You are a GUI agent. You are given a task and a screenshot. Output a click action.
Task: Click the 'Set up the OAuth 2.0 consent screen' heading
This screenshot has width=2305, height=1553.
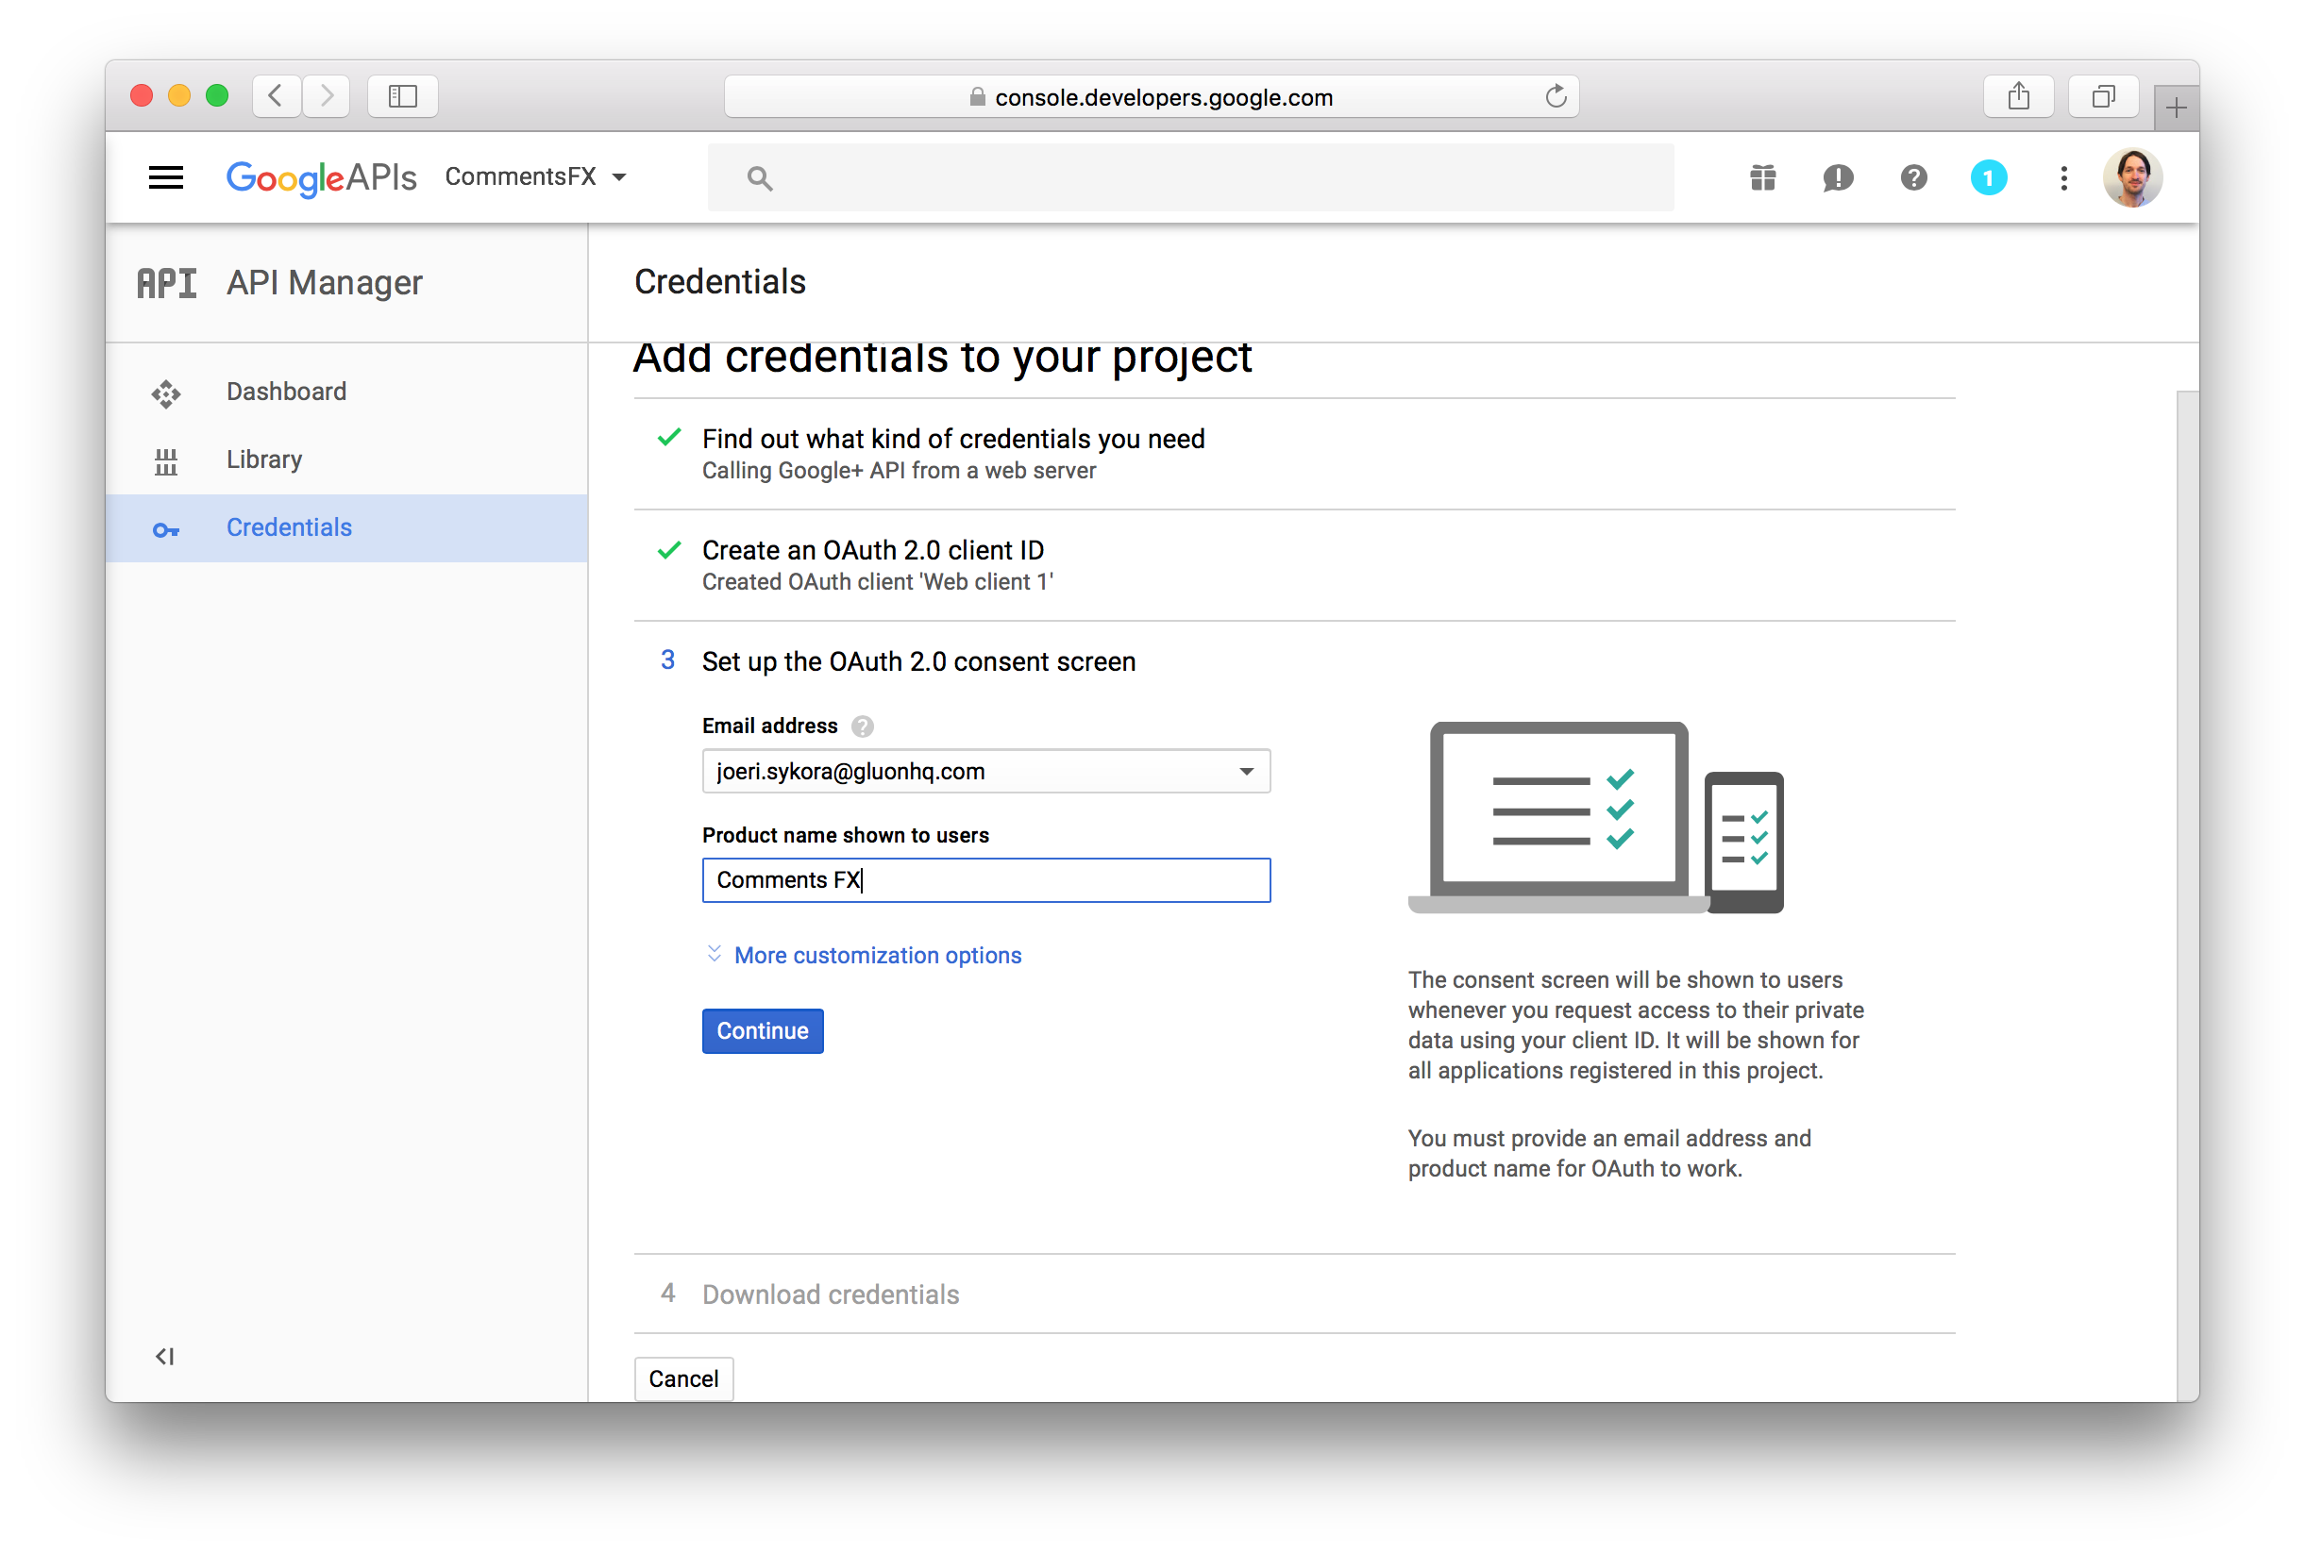[x=918, y=661]
